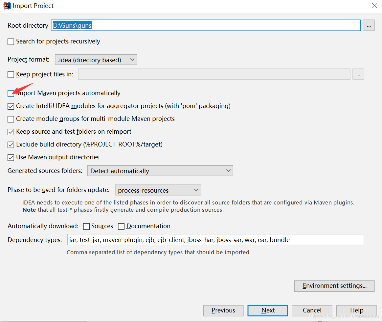This screenshot has width=382, height=322.
Task: Open the Project format dropdown
Action: point(96,60)
